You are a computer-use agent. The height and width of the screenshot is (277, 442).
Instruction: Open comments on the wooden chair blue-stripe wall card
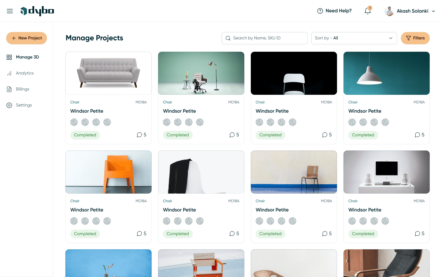click(x=327, y=234)
